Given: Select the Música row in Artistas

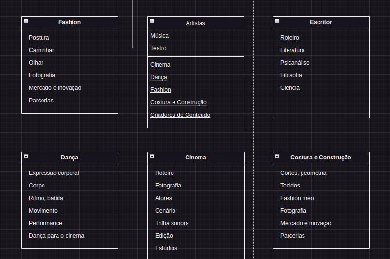Looking at the screenshot, I should click(x=159, y=36).
